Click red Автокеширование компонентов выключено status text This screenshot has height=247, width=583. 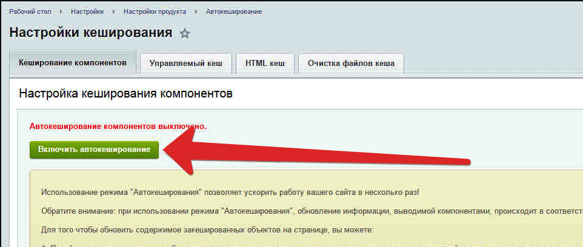118,127
